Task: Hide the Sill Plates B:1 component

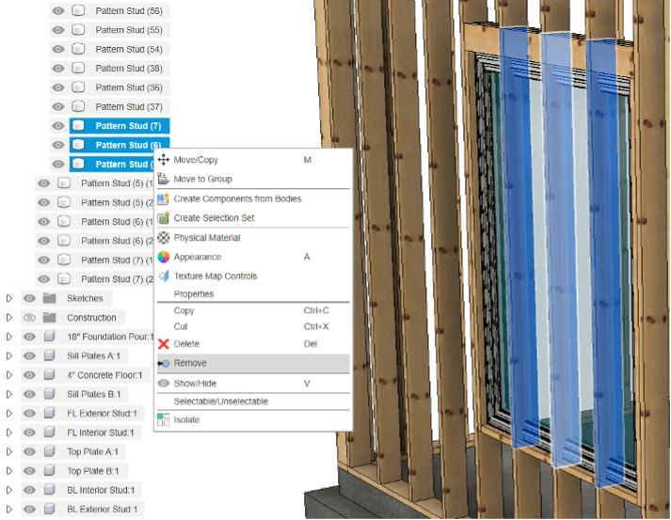Action: [29, 394]
